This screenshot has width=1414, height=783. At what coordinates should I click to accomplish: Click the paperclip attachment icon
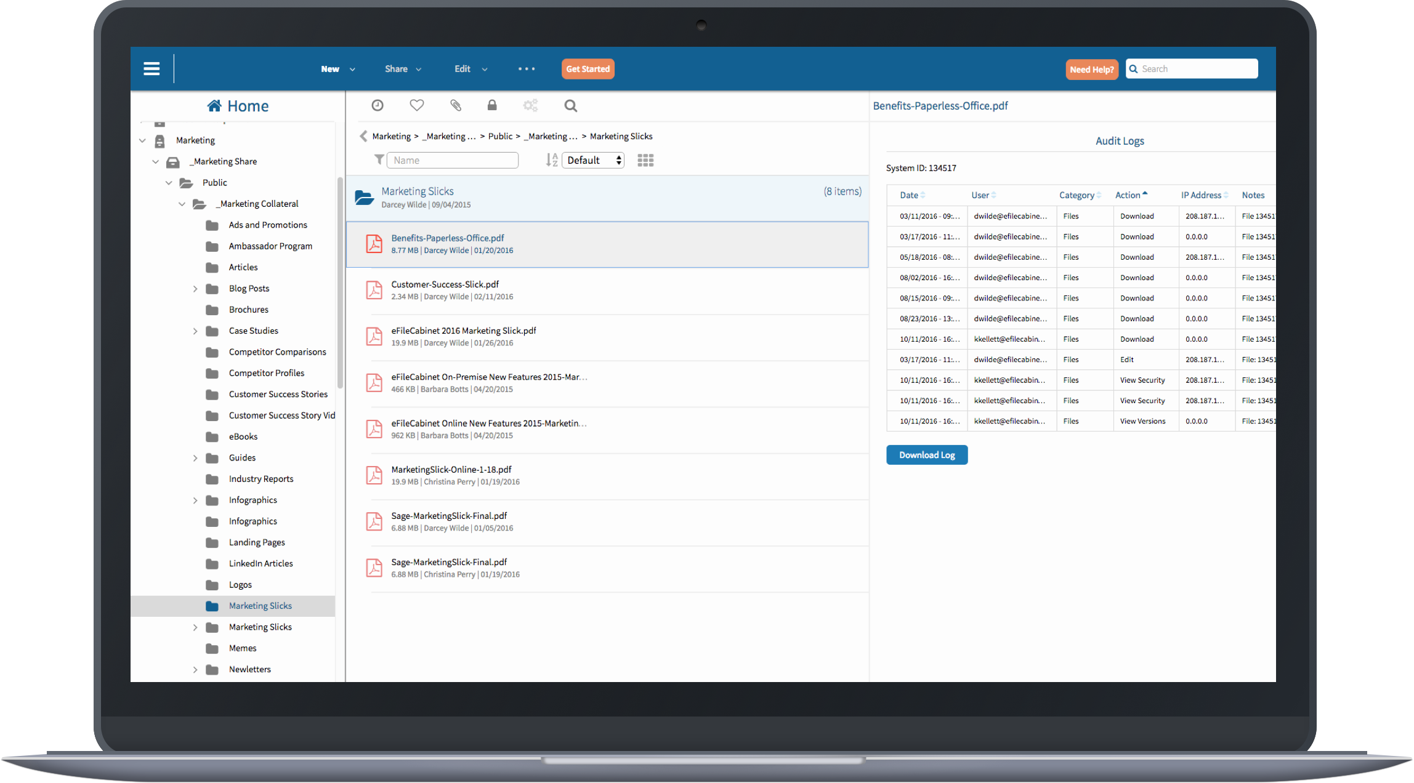click(x=456, y=105)
